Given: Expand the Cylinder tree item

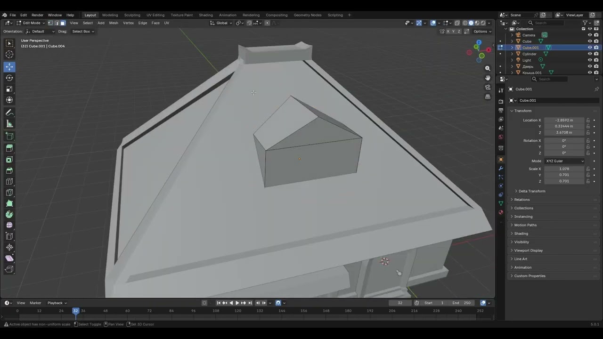Looking at the screenshot, I should coord(512,54).
